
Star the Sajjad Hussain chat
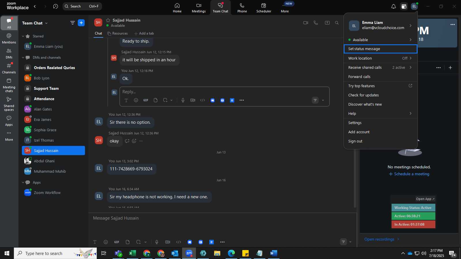pyautogui.click(x=108, y=20)
